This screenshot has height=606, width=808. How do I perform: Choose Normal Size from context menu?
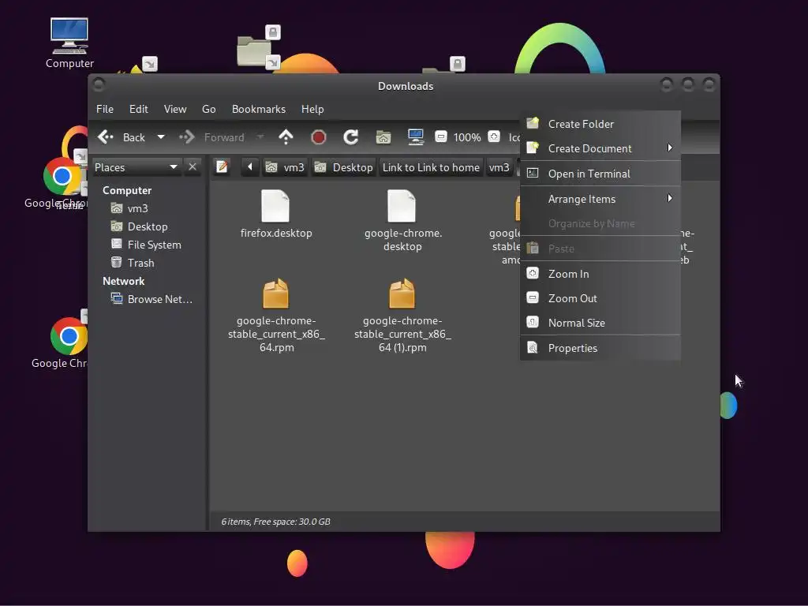click(600, 323)
